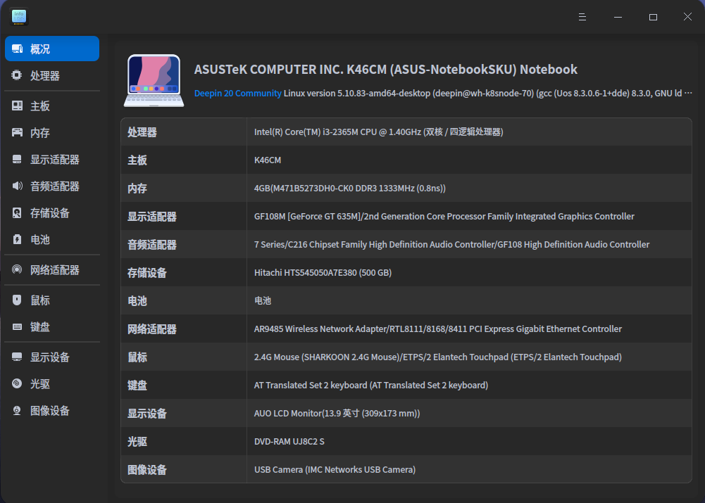Viewport: 705px width, 503px height.
Task: Open the 存储设备 (Storage) category
Action: [51, 212]
